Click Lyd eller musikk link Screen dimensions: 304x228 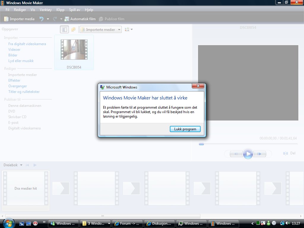click(21, 61)
